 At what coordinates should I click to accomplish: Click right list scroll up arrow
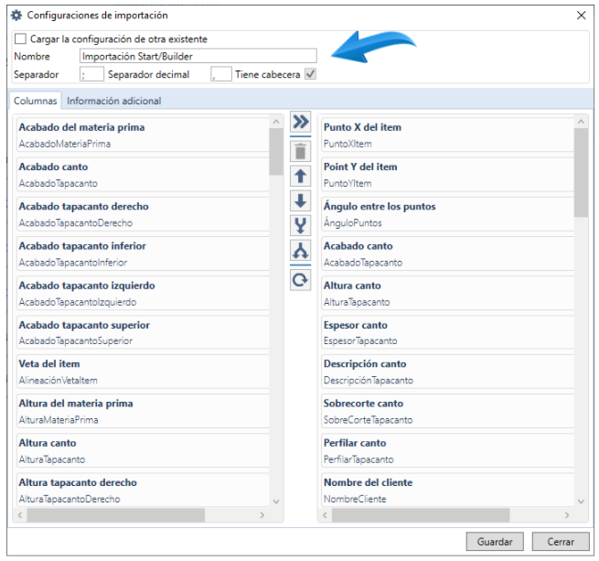pos(581,122)
